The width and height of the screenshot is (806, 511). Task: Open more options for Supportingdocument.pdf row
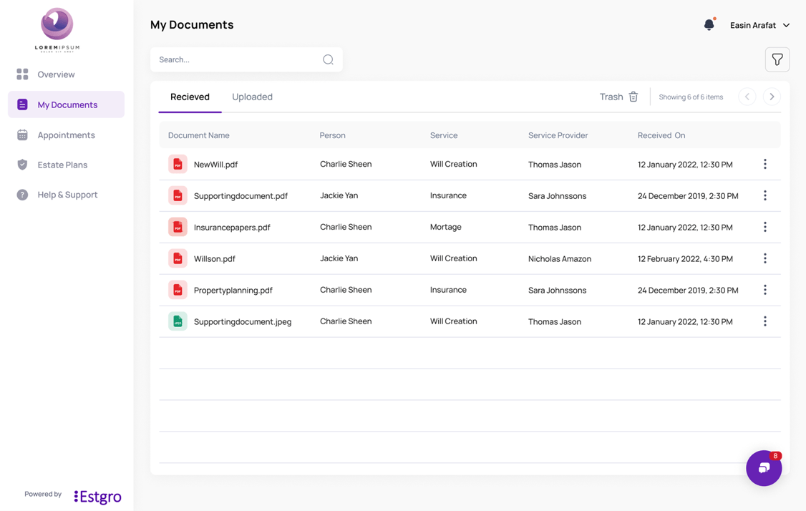tap(765, 195)
